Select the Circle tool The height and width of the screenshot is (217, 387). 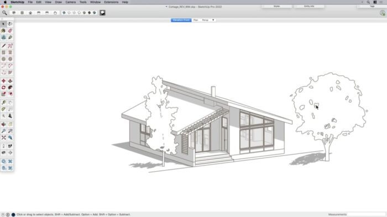(3, 59)
